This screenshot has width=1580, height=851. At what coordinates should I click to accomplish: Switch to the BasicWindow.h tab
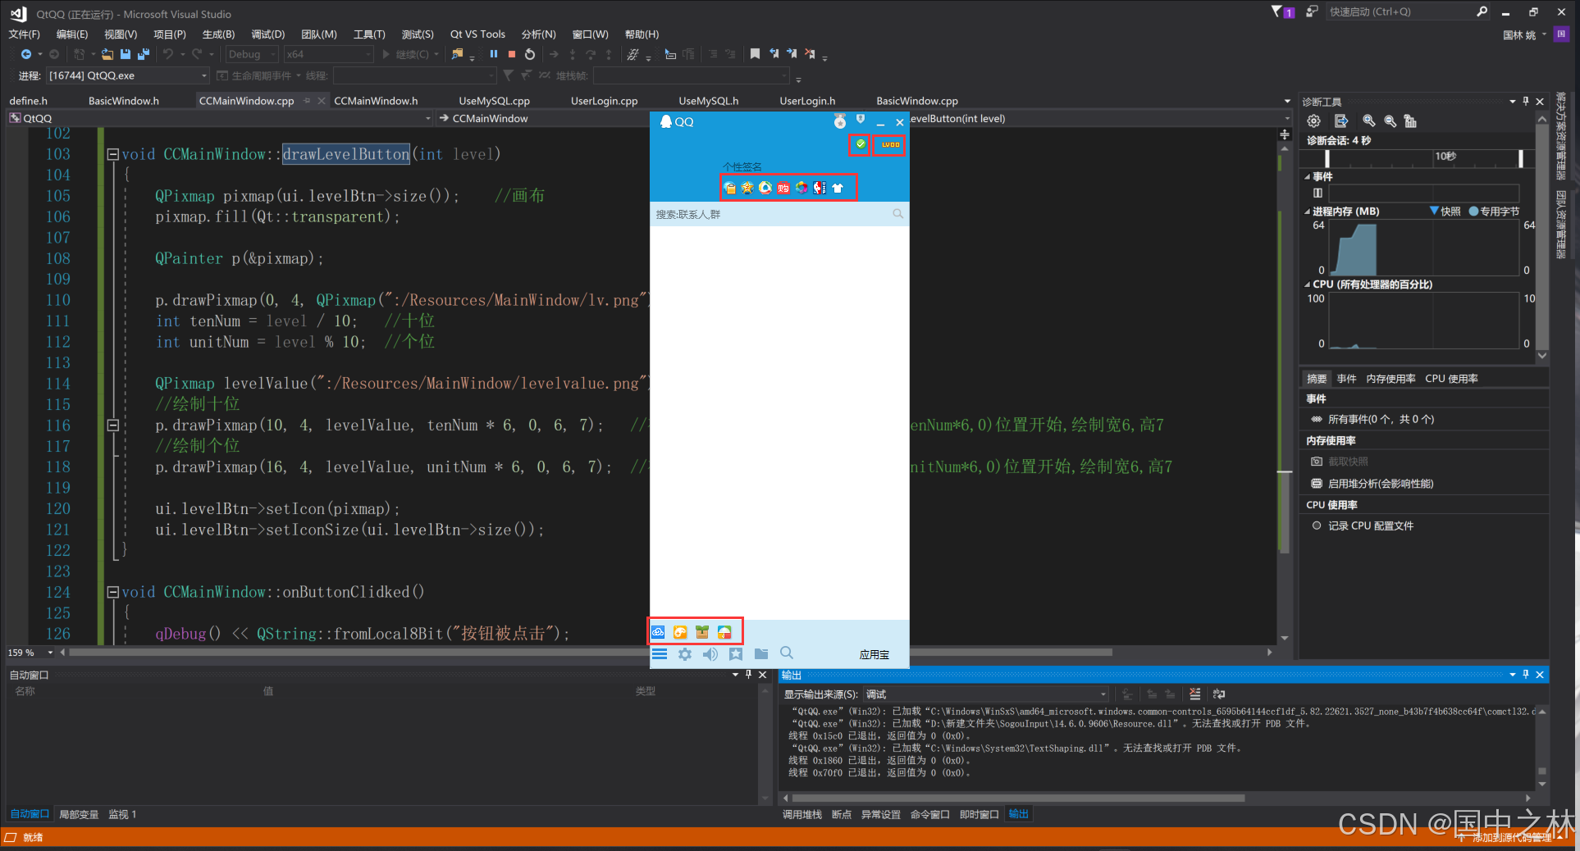pyautogui.click(x=124, y=101)
